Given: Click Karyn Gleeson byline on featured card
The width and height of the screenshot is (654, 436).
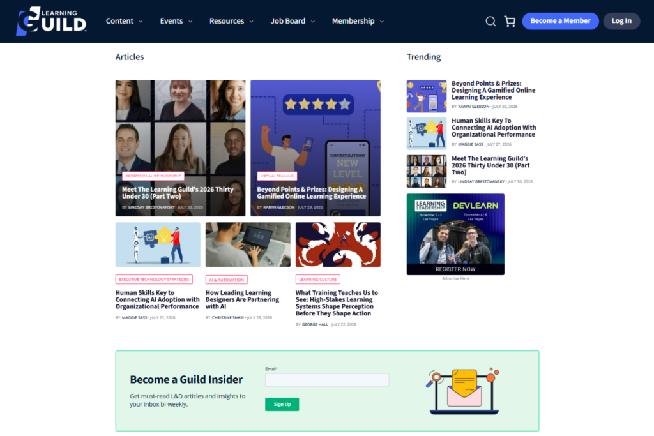Looking at the screenshot, I should click(x=278, y=207).
